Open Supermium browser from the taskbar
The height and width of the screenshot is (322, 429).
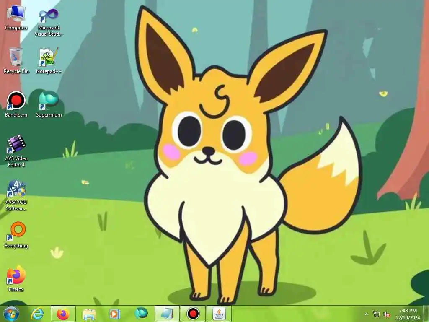click(141, 314)
